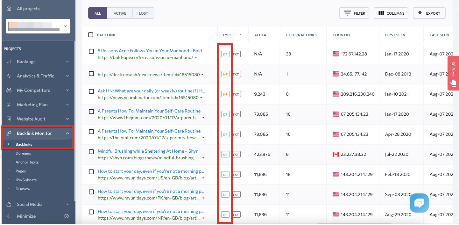Open All projects home icon

coord(9,9)
